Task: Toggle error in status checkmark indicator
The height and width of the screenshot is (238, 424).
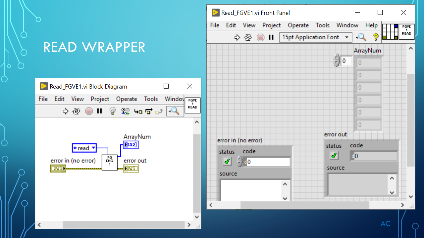Action: (227, 162)
